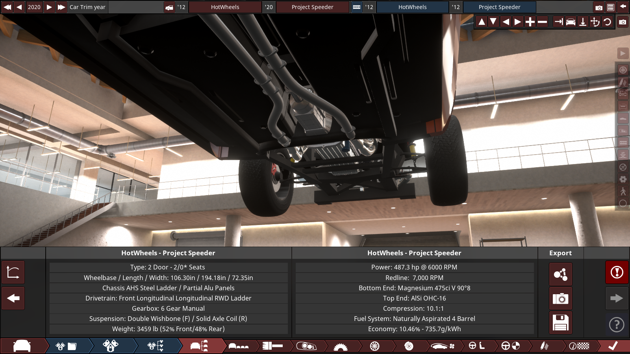Decrease the trim year by one
Viewport: 630px width, 354px height.
click(19, 7)
